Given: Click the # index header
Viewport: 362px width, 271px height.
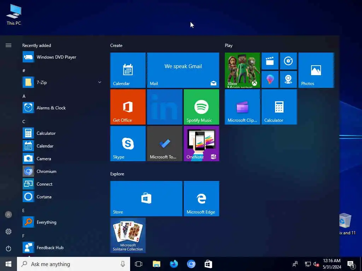Looking at the screenshot, I should click(x=24, y=71).
